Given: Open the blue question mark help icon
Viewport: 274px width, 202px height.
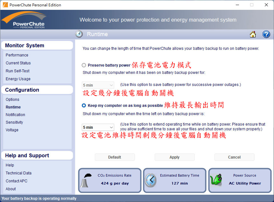Looking at the screenshot, I should pos(266,34).
